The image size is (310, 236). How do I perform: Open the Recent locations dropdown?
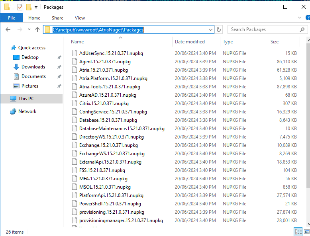click(x=29, y=29)
